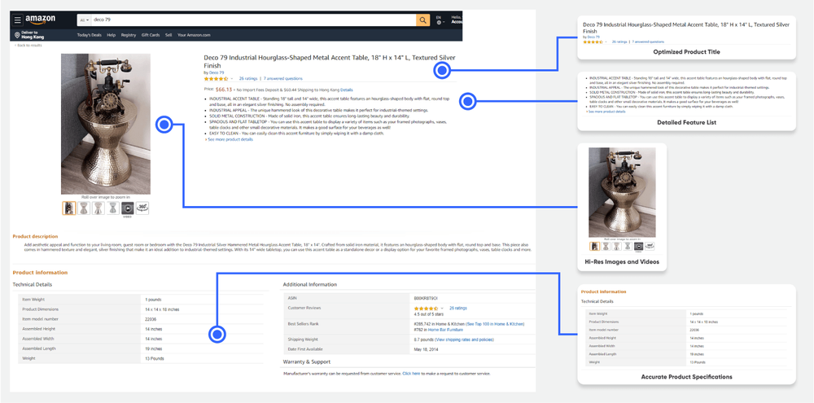Click the star rating under product title
The image size is (814, 403).
(216, 79)
